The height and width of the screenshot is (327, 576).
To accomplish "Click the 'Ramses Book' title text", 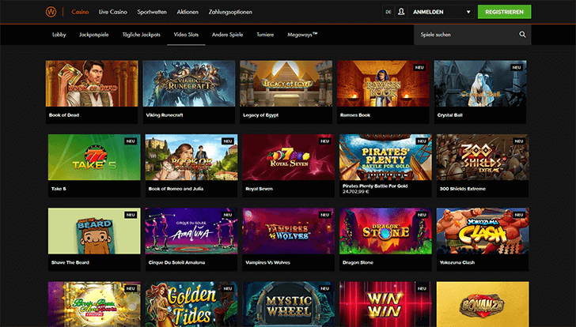I will click(x=355, y=115).
